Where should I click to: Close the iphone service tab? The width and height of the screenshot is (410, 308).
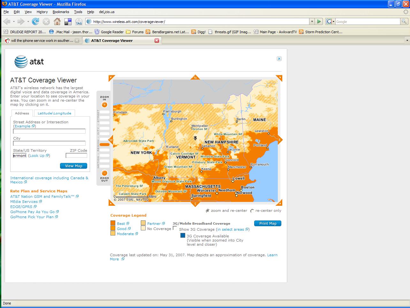pyautogui.click(x=77, y=41)
